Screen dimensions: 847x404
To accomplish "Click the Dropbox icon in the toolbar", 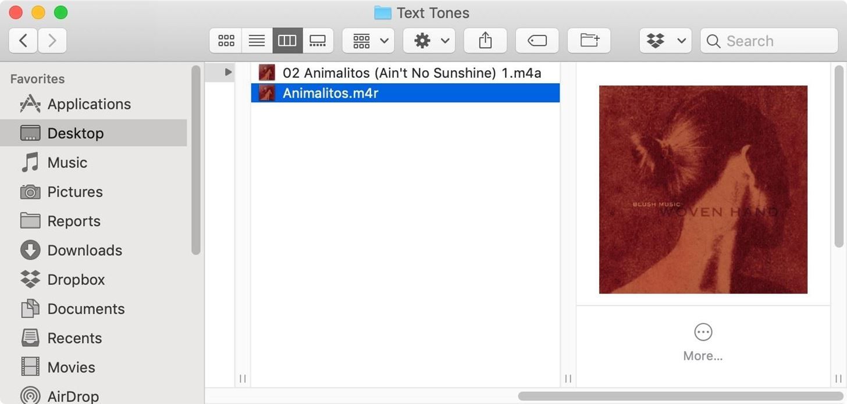I will point(656,40).
